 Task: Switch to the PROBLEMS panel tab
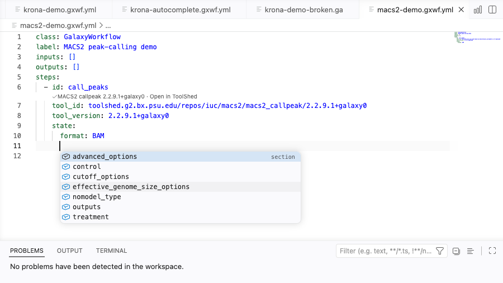coord(27,251)
